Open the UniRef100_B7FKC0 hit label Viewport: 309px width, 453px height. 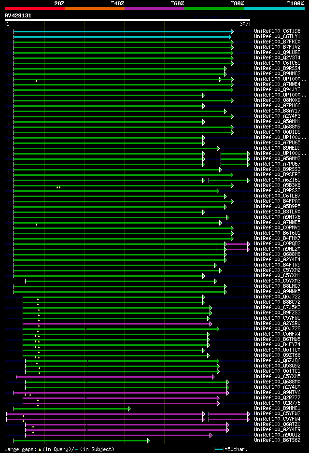pyautogui.click(x=277, y=42)
